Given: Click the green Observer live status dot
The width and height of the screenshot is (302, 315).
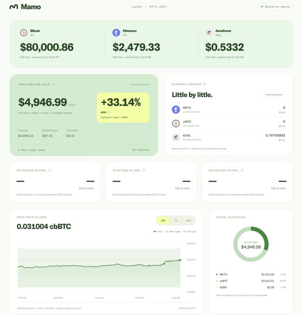Looking at the screenshot, I should [x=262, y=6].
